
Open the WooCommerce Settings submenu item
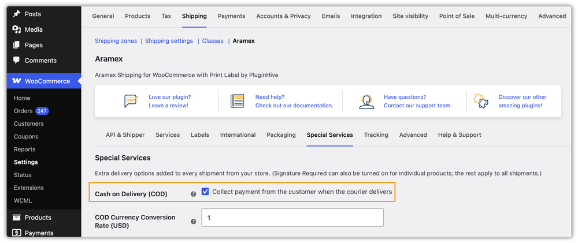click(26, 162)
